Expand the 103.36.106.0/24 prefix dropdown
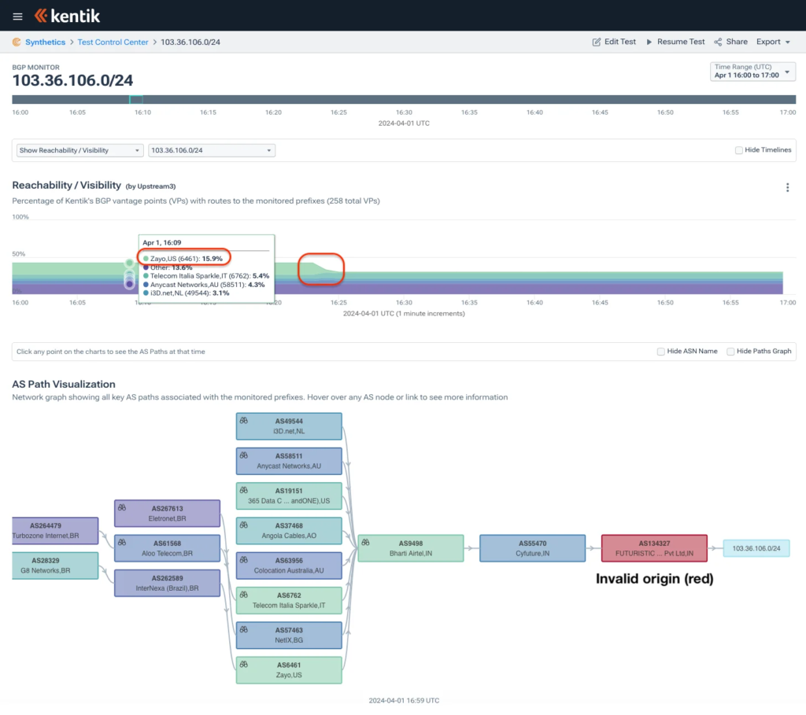Screen dimensions: 806x715 click(x=212, y=150)
